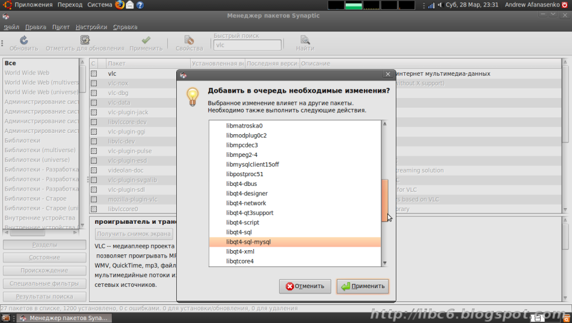
Task: Click Применить button in the dialog
Action: tap(363, 286)
